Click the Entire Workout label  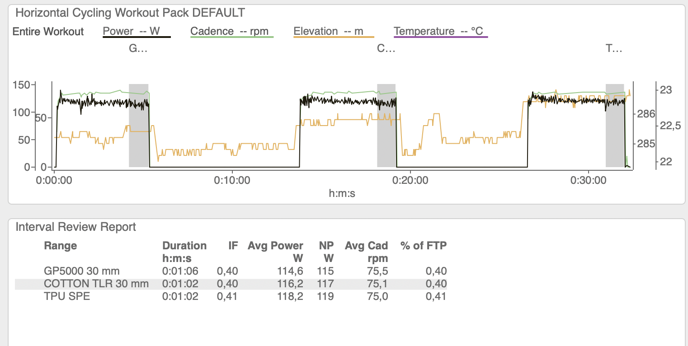click(x=48, y=32)
